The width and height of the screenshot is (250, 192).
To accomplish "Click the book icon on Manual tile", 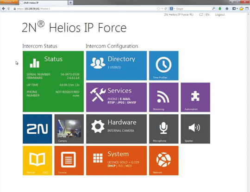I will pyautogui.click(x=37, y=159).
